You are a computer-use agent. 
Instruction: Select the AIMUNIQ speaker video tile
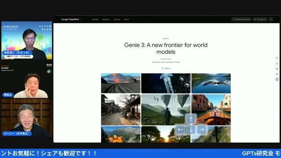point(27,40)
